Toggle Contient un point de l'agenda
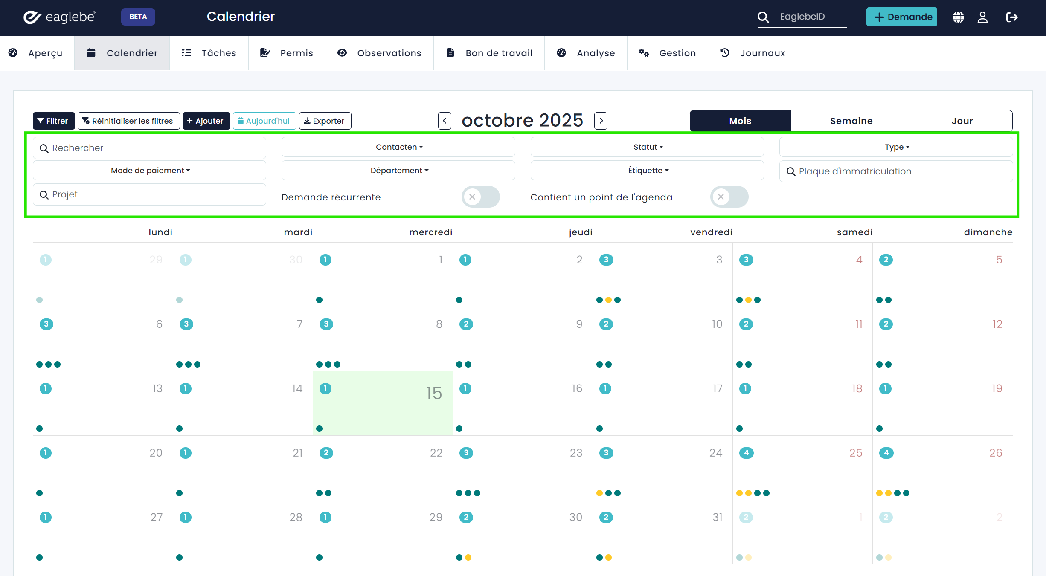Screen dimensions: 1046x576 tap(729, 197)
